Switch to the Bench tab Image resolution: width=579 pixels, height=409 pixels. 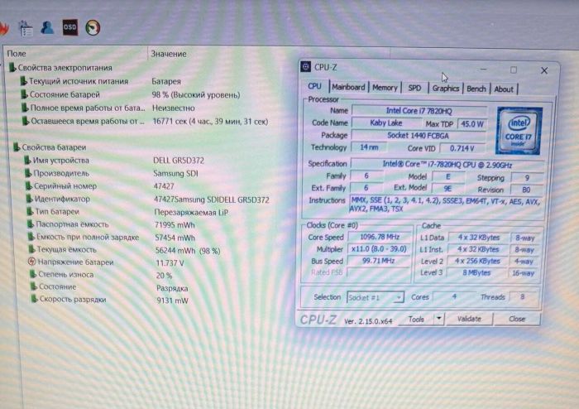[476, 89]
